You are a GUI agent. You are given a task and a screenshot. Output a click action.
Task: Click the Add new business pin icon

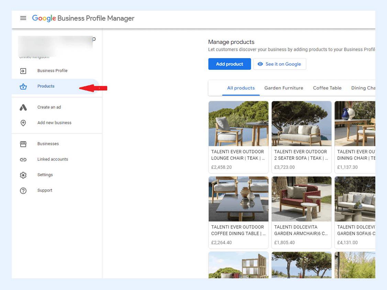pos(23,123)
